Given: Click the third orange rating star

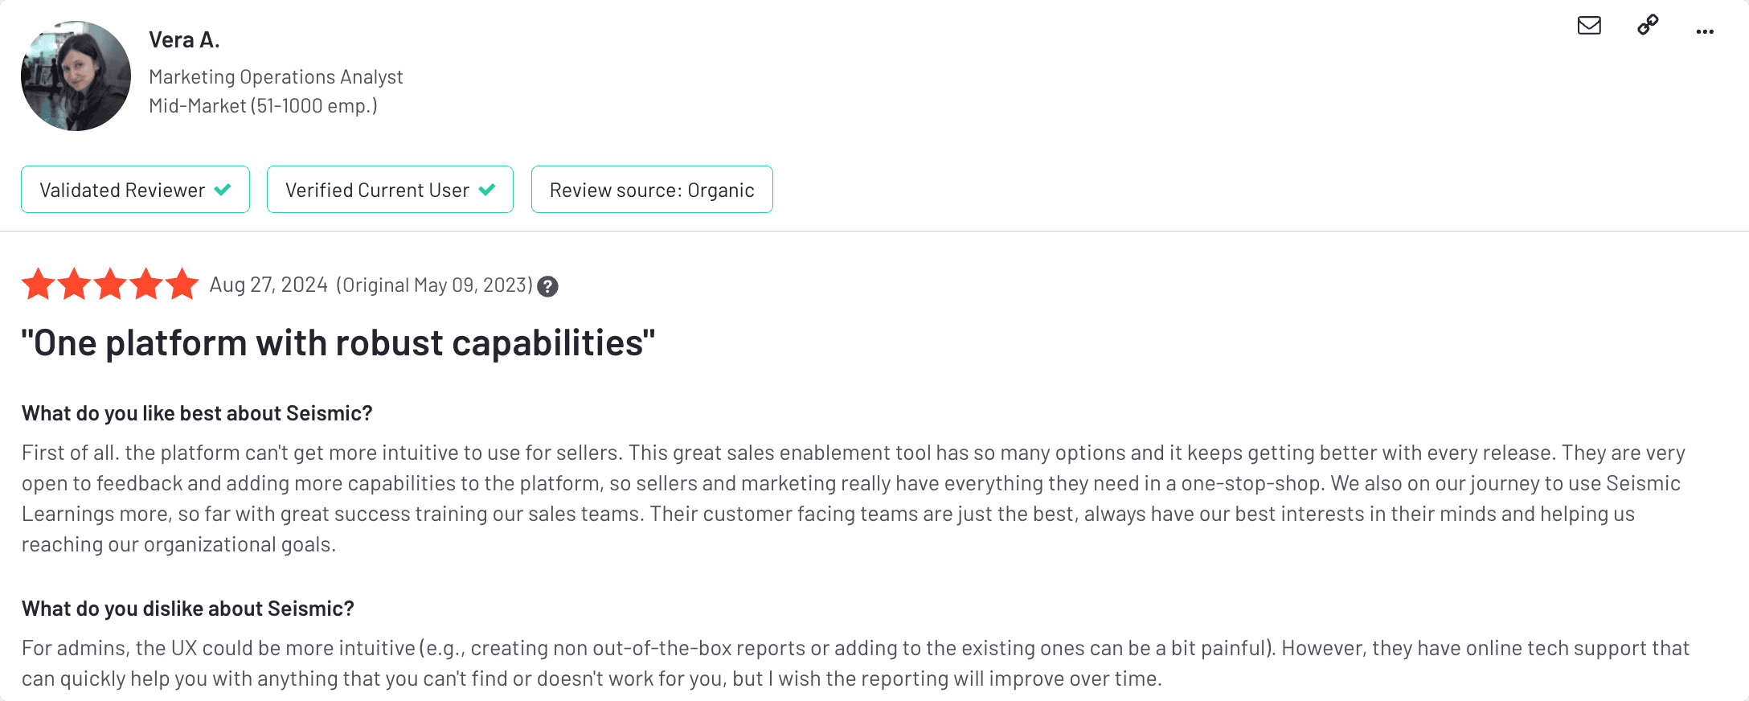Looking at the screenshot, I should [x=110, y=284].
